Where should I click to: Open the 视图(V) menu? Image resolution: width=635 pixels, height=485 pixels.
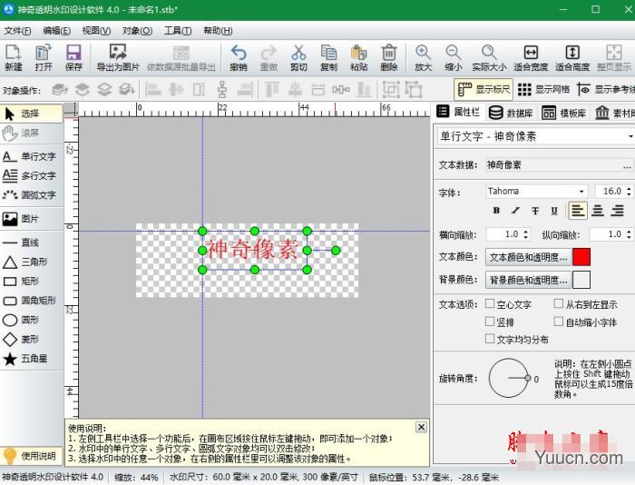(x=96, y=31)
